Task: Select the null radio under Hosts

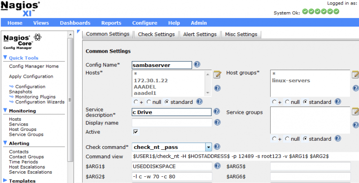Action: coord(149,102)
